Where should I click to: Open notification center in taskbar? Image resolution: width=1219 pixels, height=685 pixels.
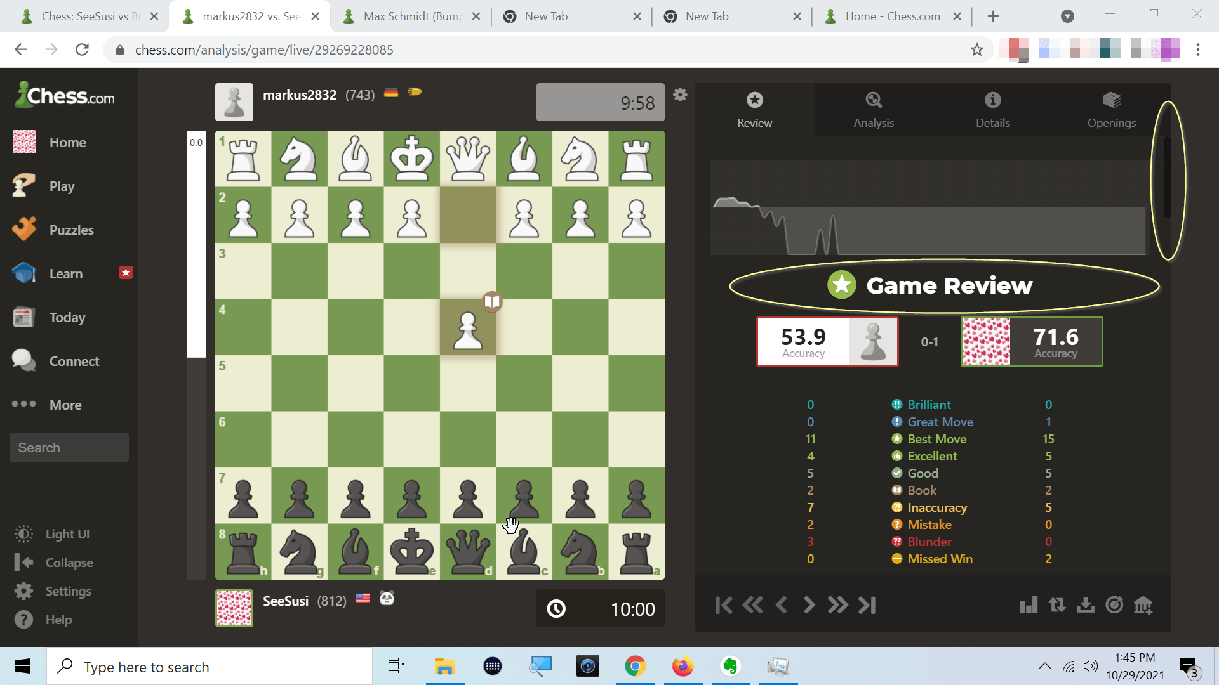click(1189, 667)
